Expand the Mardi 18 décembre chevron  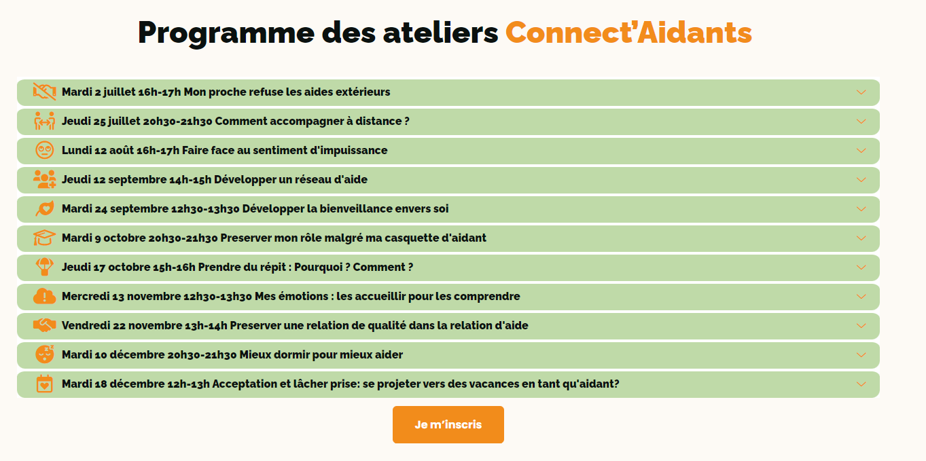coord(861,384)
